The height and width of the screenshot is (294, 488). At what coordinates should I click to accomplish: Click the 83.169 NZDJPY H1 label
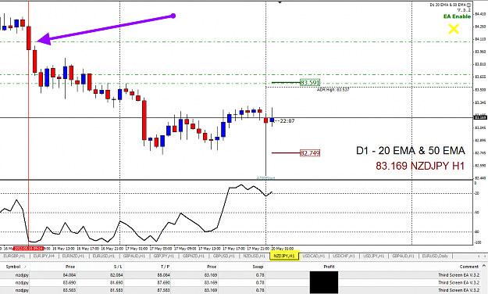point(420,166)
